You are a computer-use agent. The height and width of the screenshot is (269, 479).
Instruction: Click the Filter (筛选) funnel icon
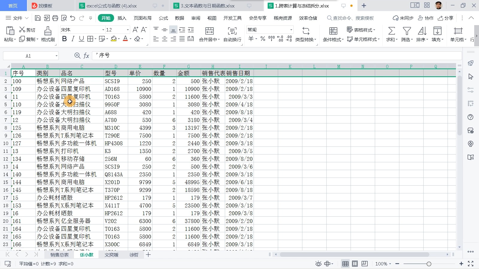pos(407,31)
